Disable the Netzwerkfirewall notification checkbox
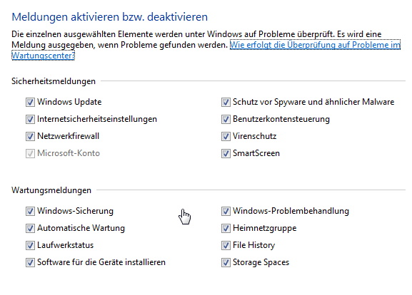Image resolution: width=412 pixels, height=295 pixels. 30,136
